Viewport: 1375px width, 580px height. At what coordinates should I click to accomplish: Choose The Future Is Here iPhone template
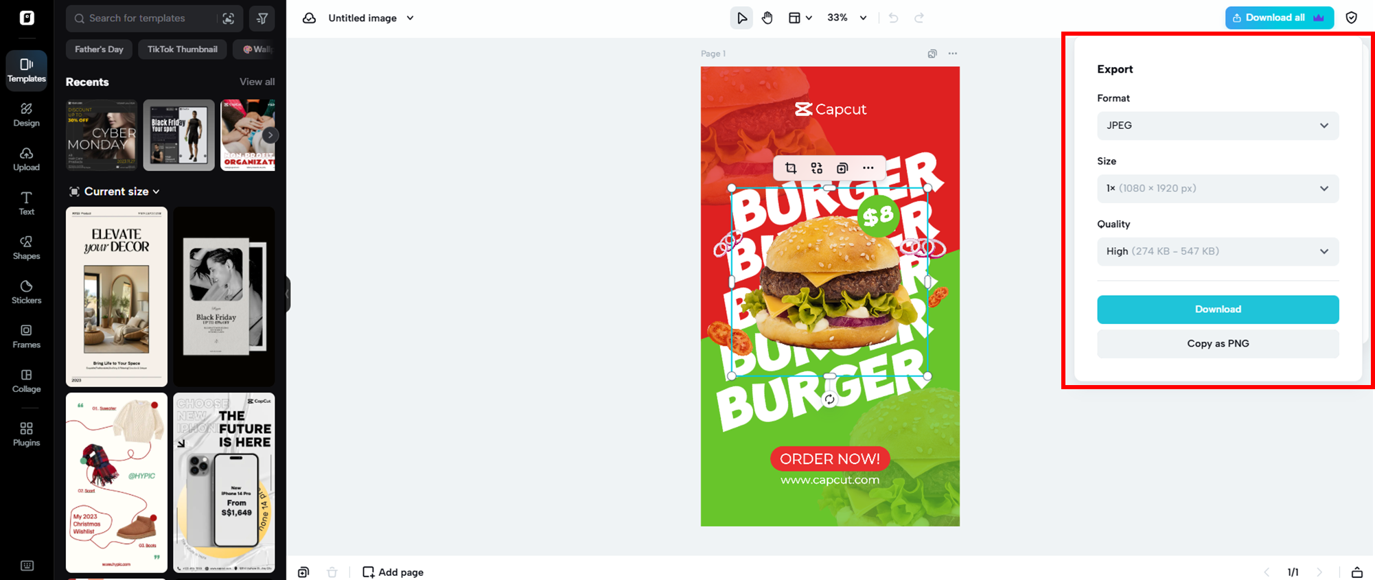click(x=224, y=483)
